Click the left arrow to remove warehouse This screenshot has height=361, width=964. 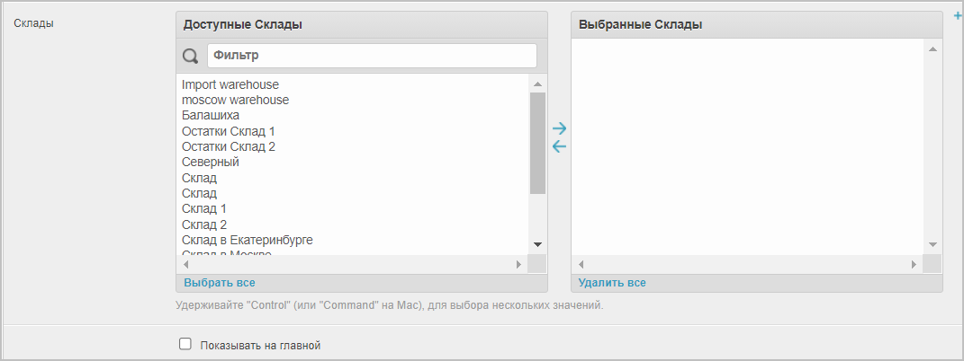559,146
